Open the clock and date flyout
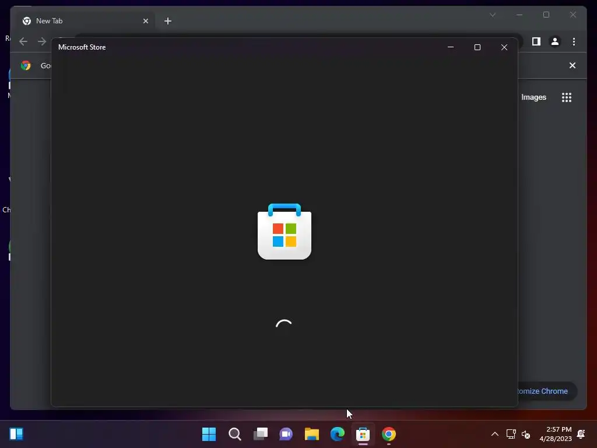Image resolution: width=597 pixels, height=448 pixels. point(556,434)
